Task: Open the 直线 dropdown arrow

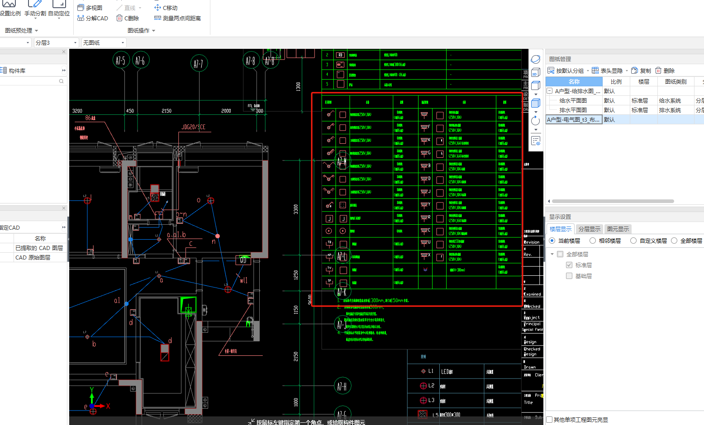Action: click(140, 8)
